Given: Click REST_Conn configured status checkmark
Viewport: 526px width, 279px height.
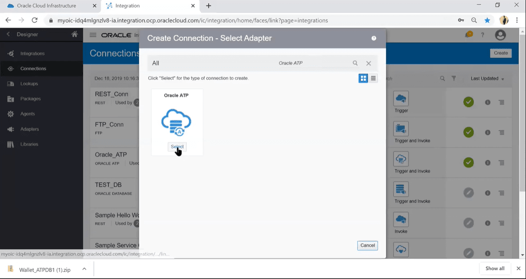Looking at the screenshot, I should 469,102.
